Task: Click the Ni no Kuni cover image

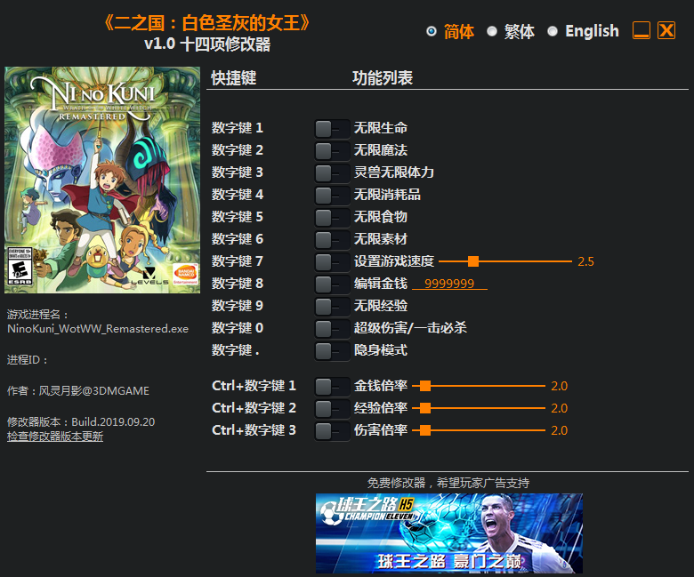Action: pyautogui.click(x=102, y=180)
